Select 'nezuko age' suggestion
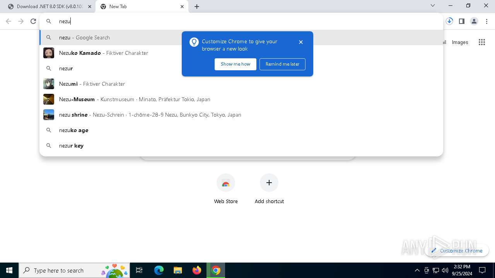This screenshot has height=278, width=495. [x=241, y=130]
